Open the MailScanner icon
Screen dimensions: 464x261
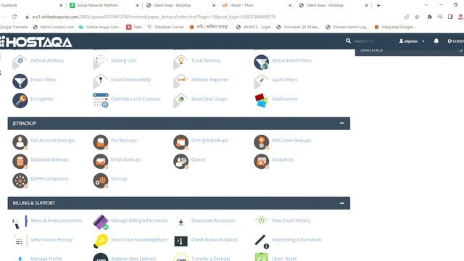pyautogui.click(x=261, y=100)
